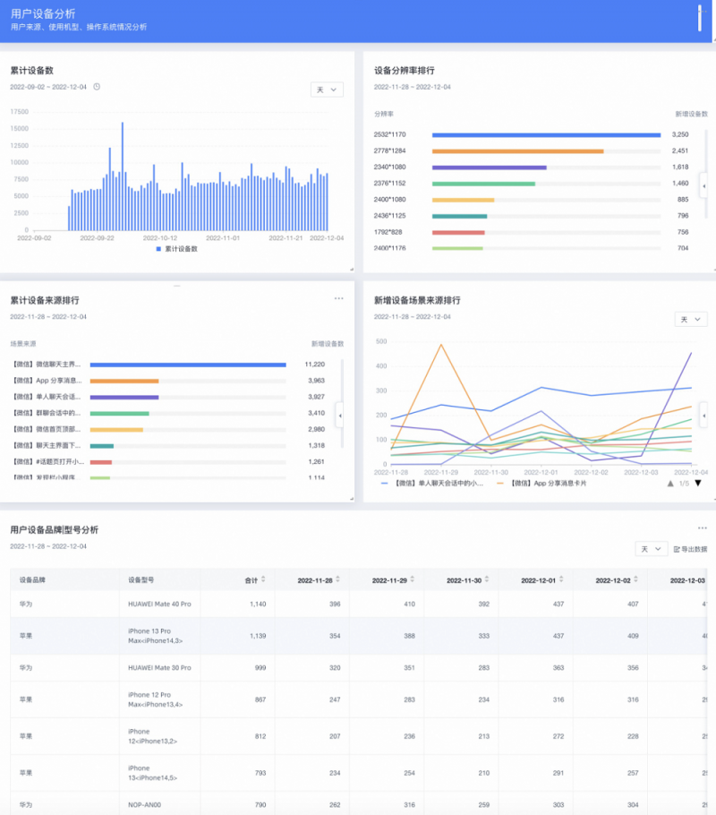
Task: Open 天 dropdown in 新增设备场景来源排行
Action: [690, 320]
